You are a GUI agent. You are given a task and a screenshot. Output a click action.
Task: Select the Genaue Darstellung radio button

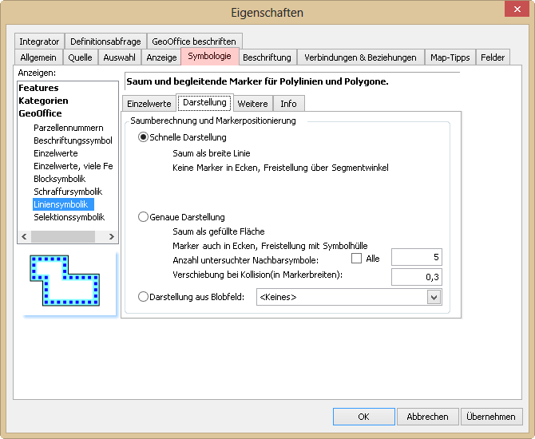pyautogui.click(x=144, y=216)
